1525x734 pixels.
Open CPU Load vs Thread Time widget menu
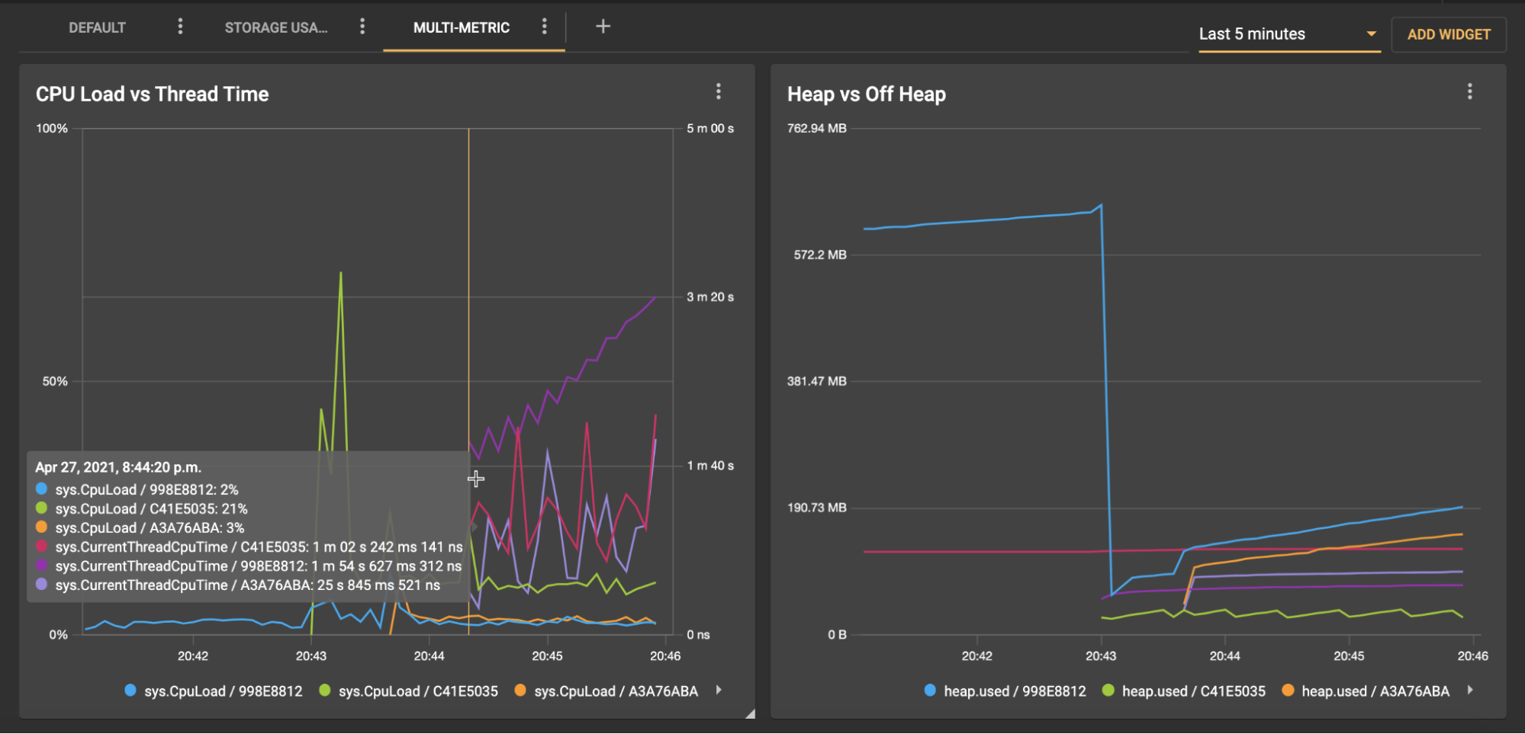click(719, 92)
